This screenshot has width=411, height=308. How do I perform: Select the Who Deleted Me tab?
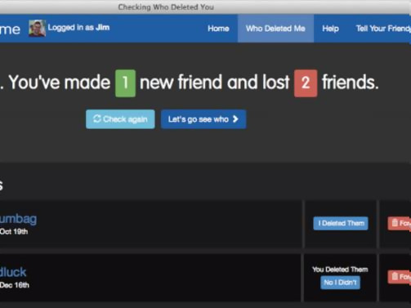(x=275, y=29)
